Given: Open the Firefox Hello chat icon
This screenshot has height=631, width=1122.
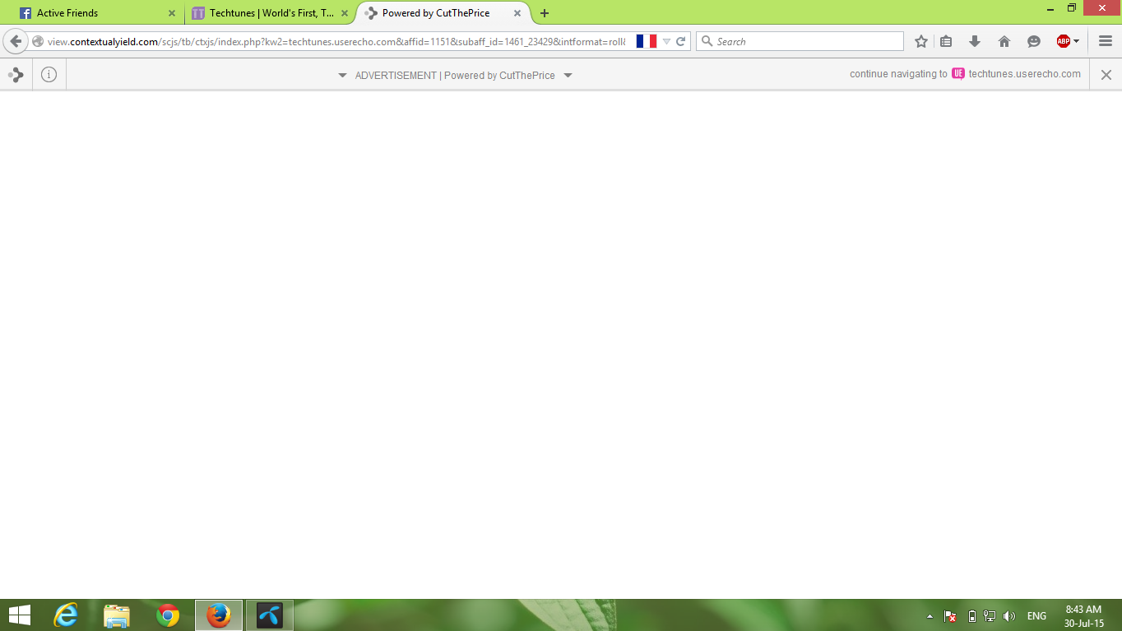Looking at the screenshot, I should coord(1034,41).
